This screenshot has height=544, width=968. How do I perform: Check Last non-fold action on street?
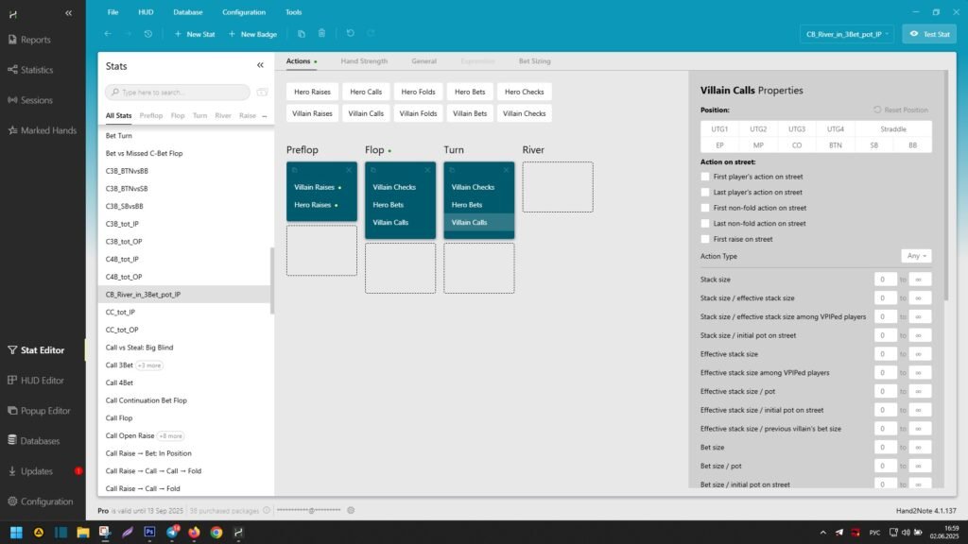click(x=705, y=224)
